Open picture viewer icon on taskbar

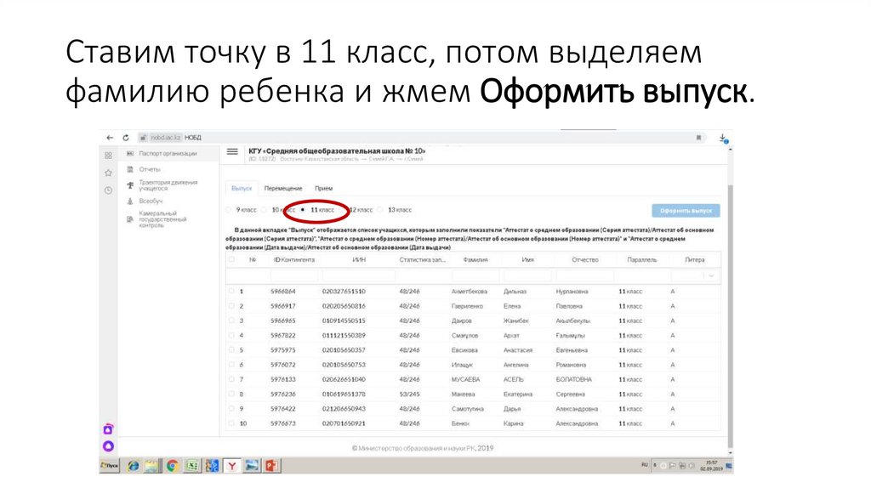252,466
